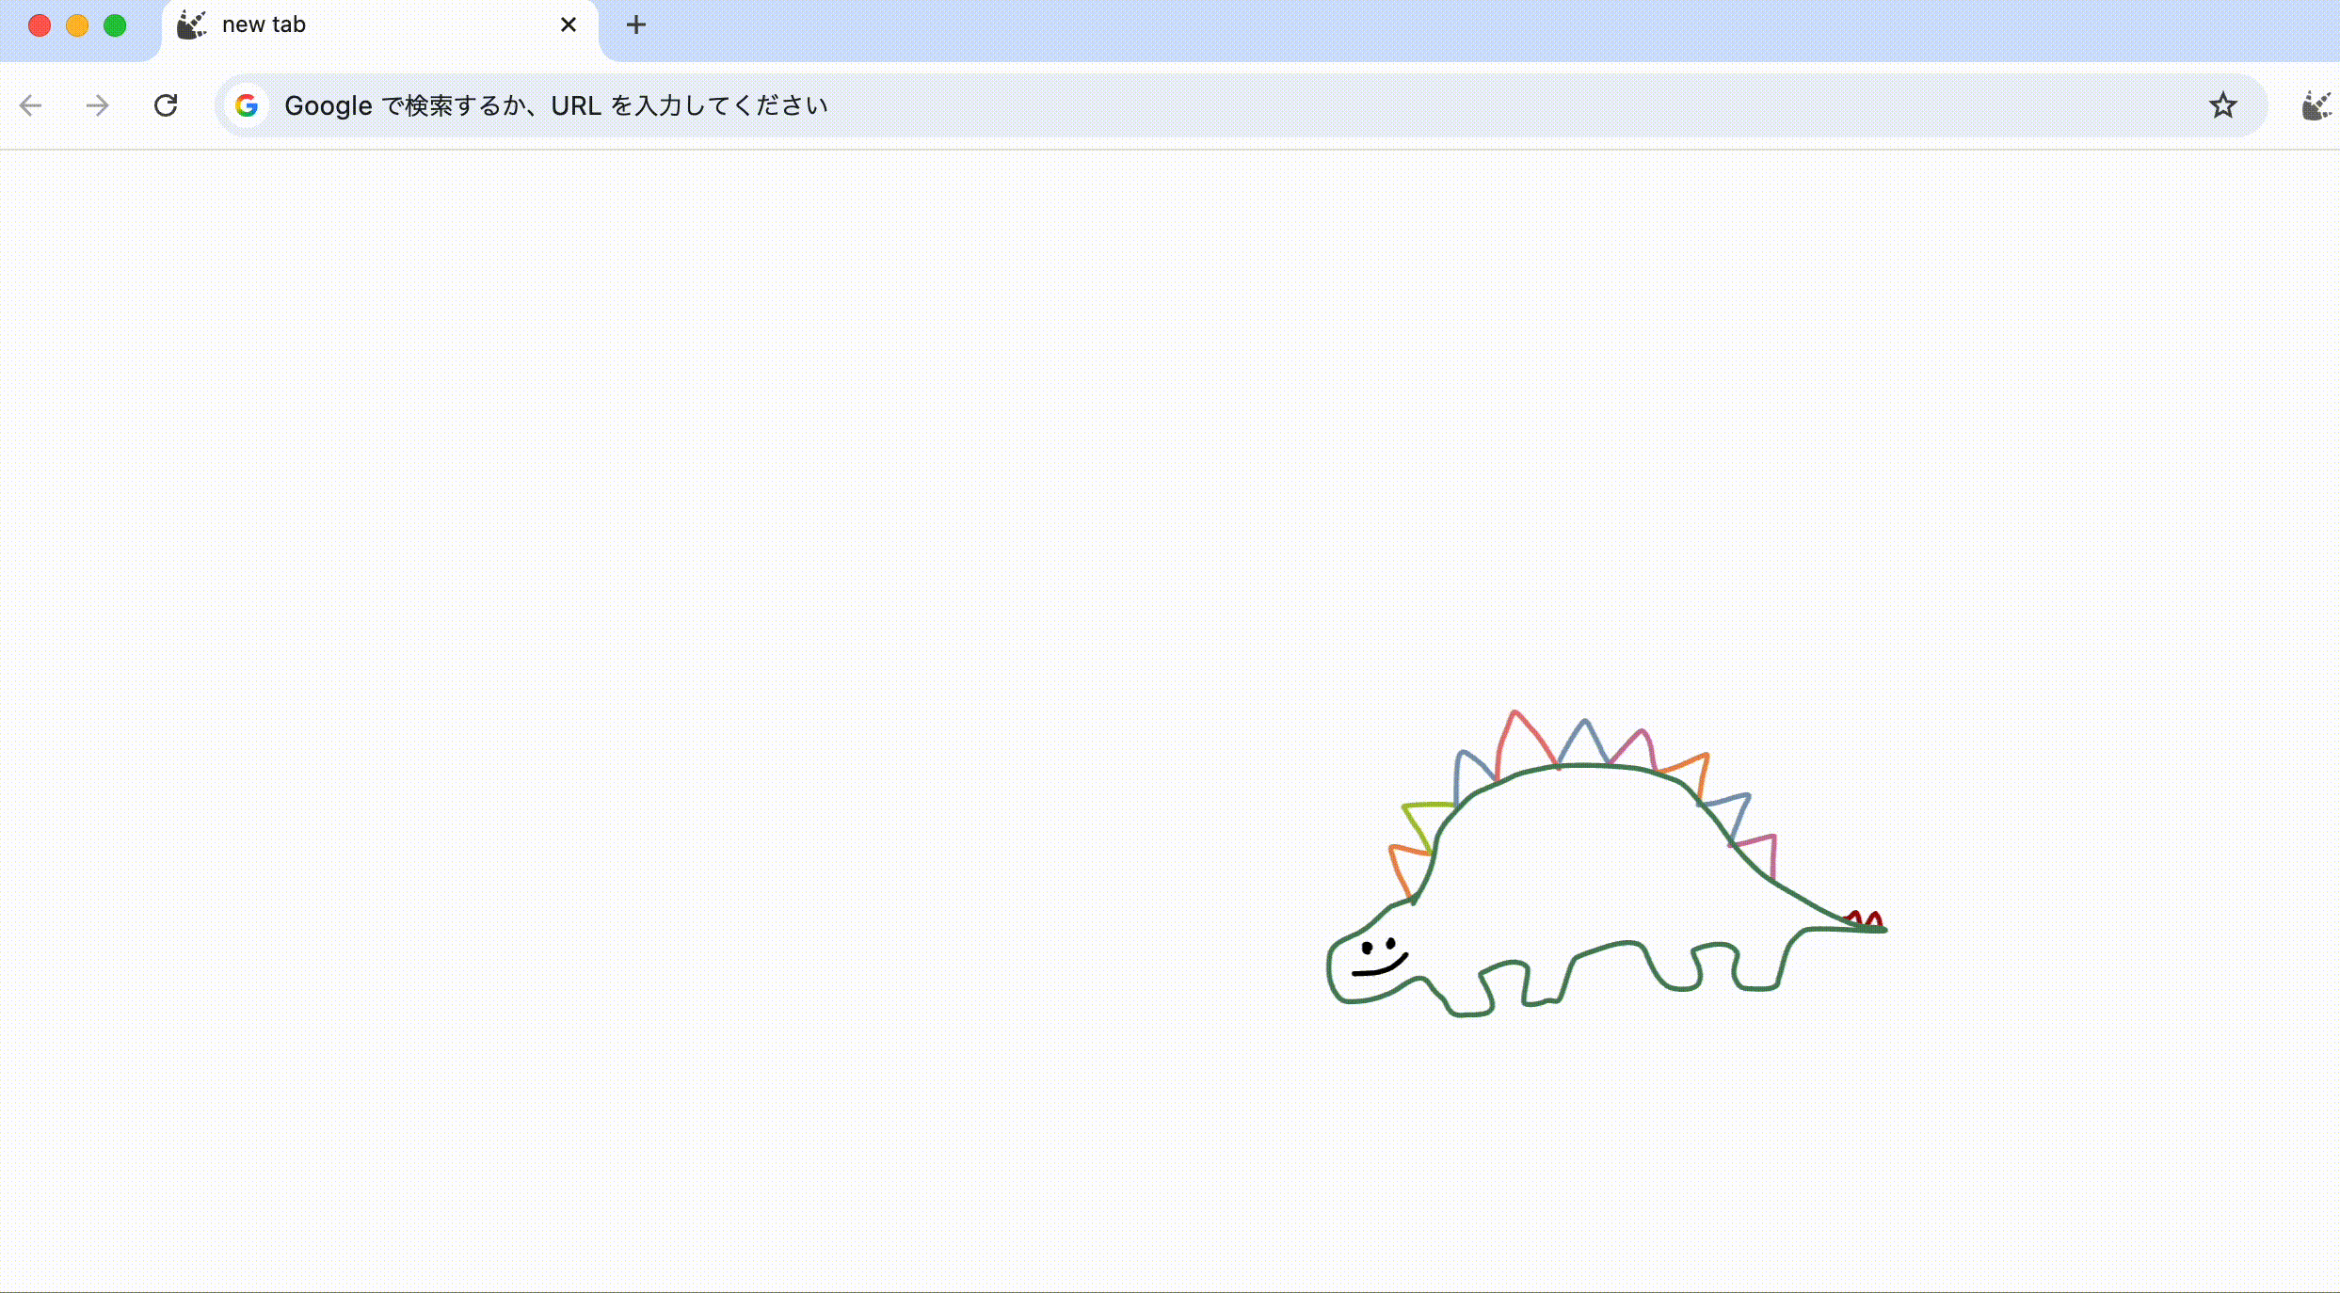The height and width of the screenshot is (1293, 2340).
Task: Click the red close traffic light
Action: tap(40, 24)
